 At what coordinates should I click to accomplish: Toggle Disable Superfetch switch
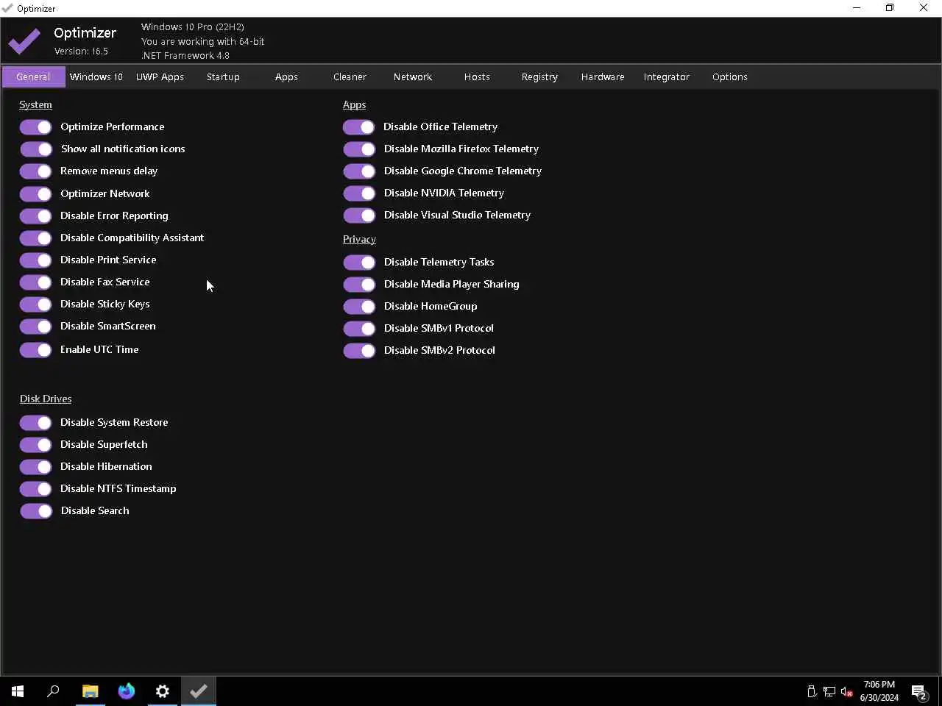click(35, 445)
